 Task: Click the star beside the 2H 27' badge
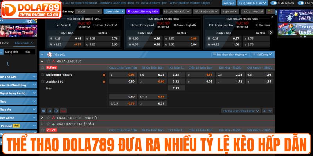[x=43, y=130]
